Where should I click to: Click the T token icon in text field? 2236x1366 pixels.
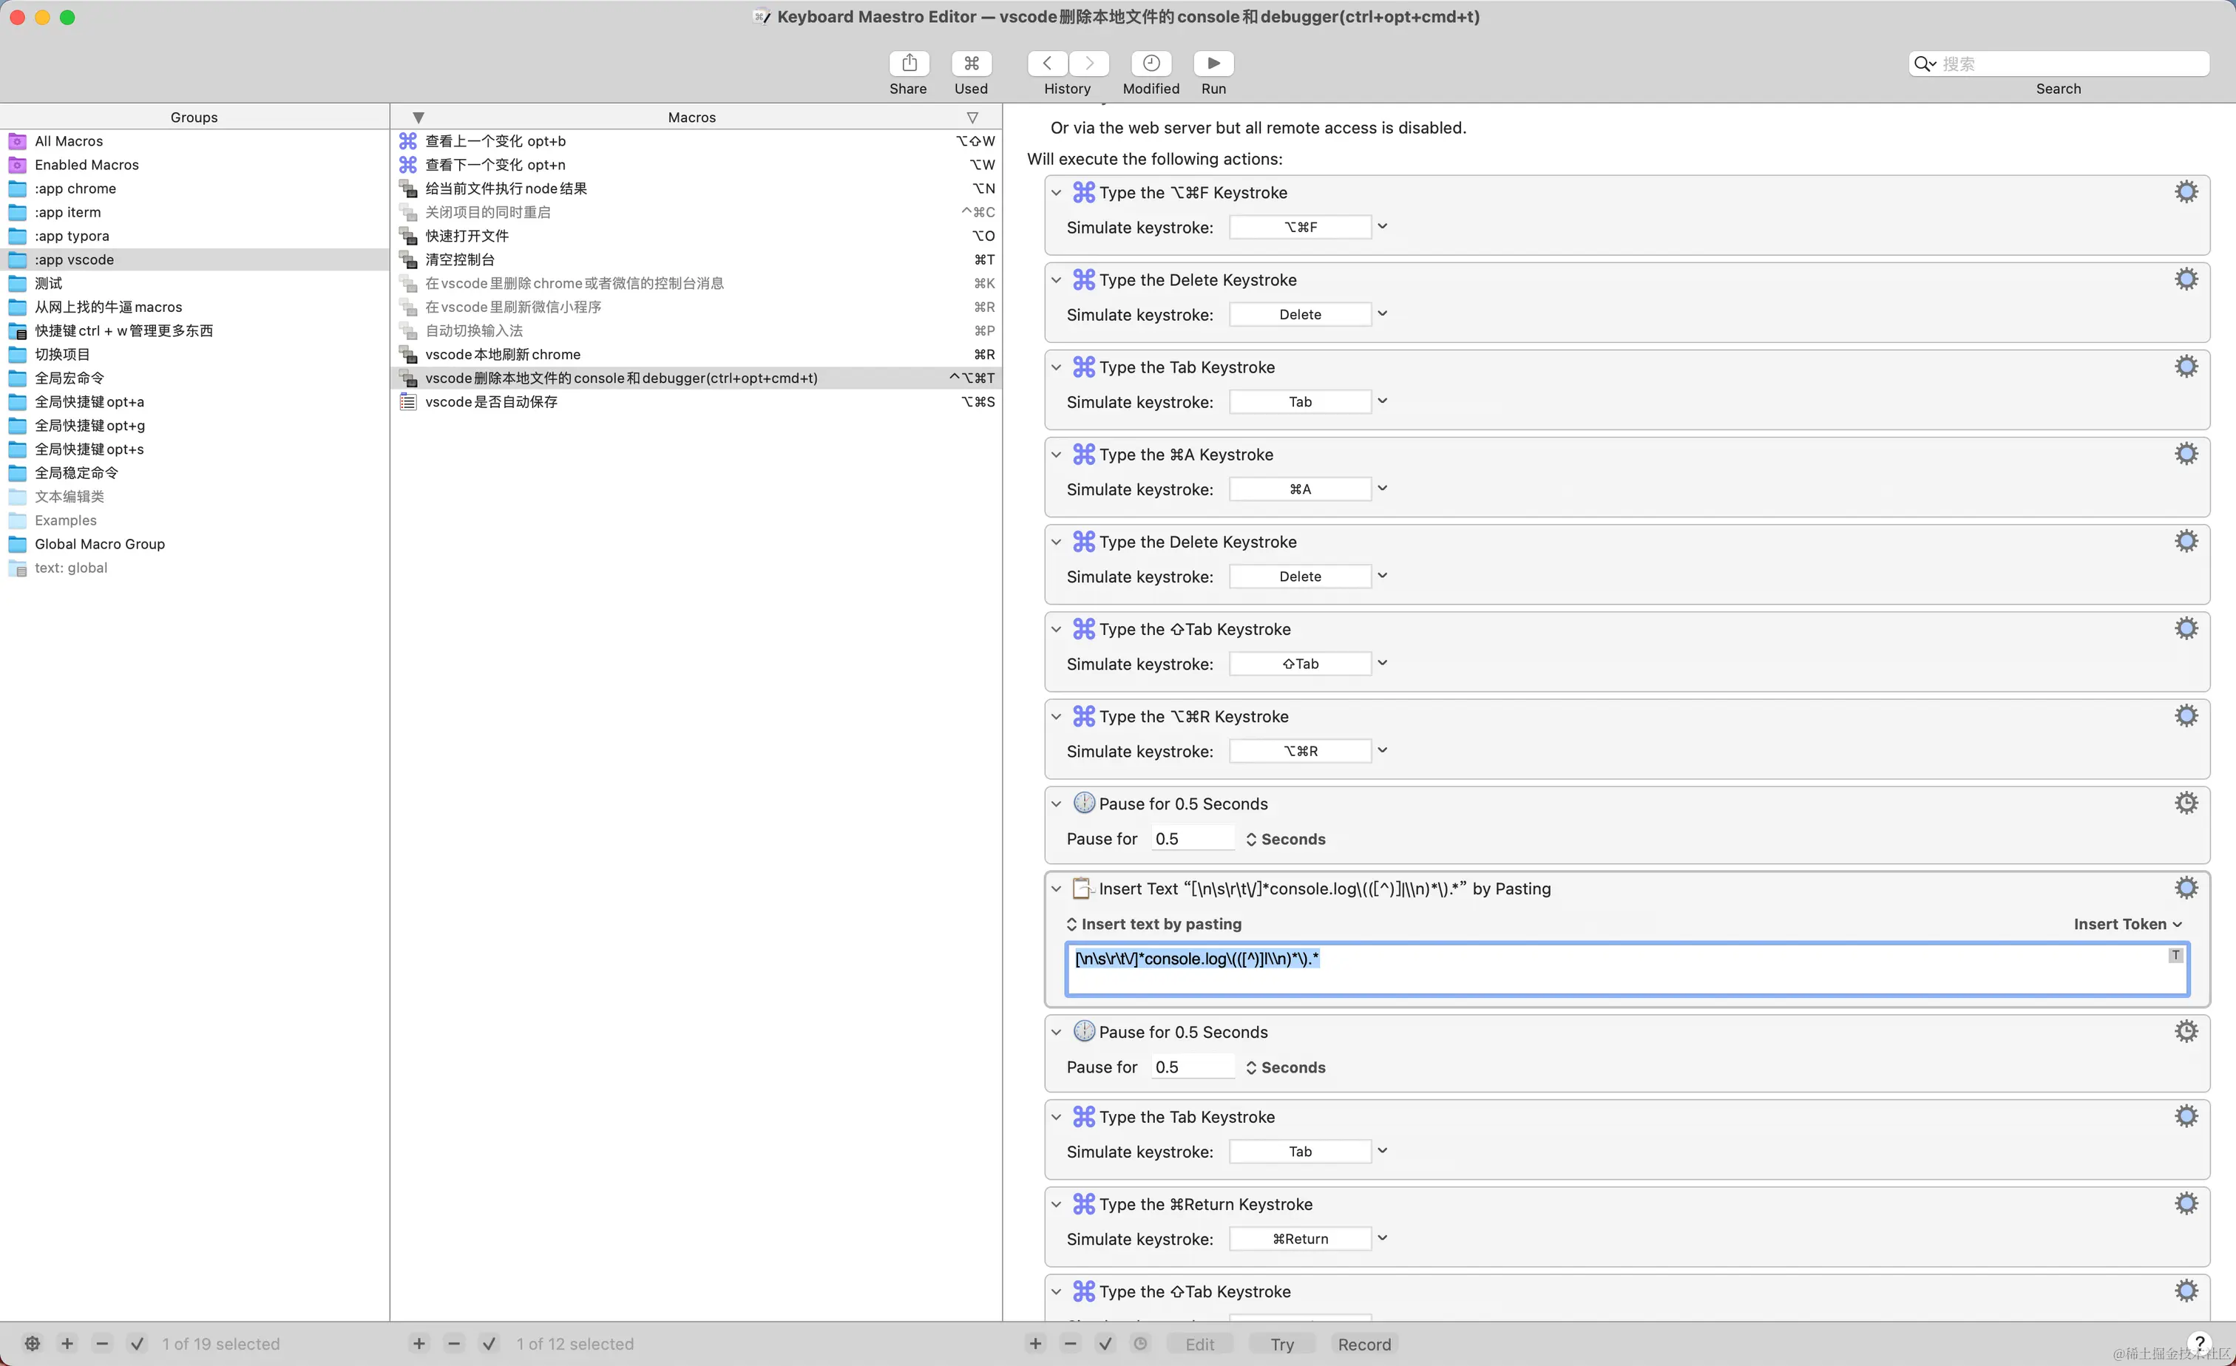point(2175,955)
